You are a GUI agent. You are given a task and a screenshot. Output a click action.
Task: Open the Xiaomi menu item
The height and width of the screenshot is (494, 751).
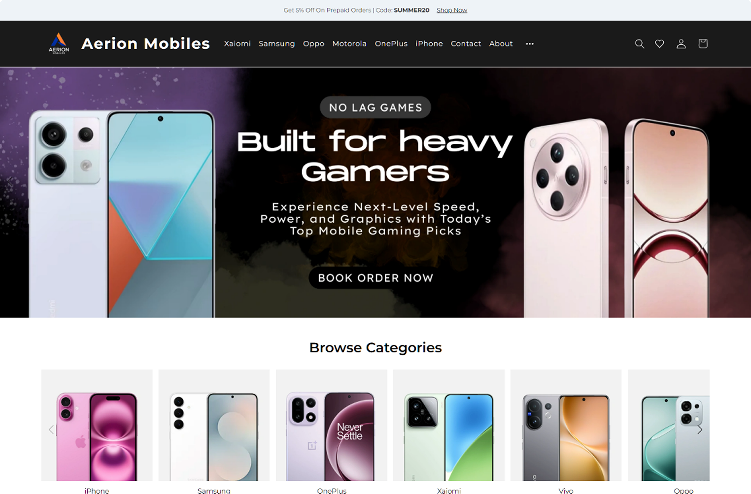237,44
